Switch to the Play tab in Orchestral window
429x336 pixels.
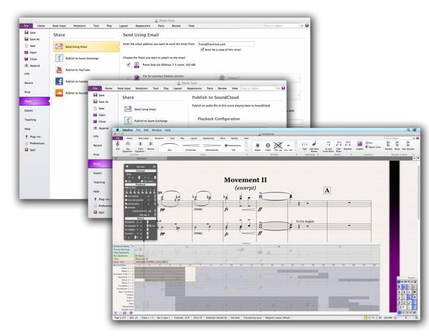pyautogui.click(x=183, y=138)
